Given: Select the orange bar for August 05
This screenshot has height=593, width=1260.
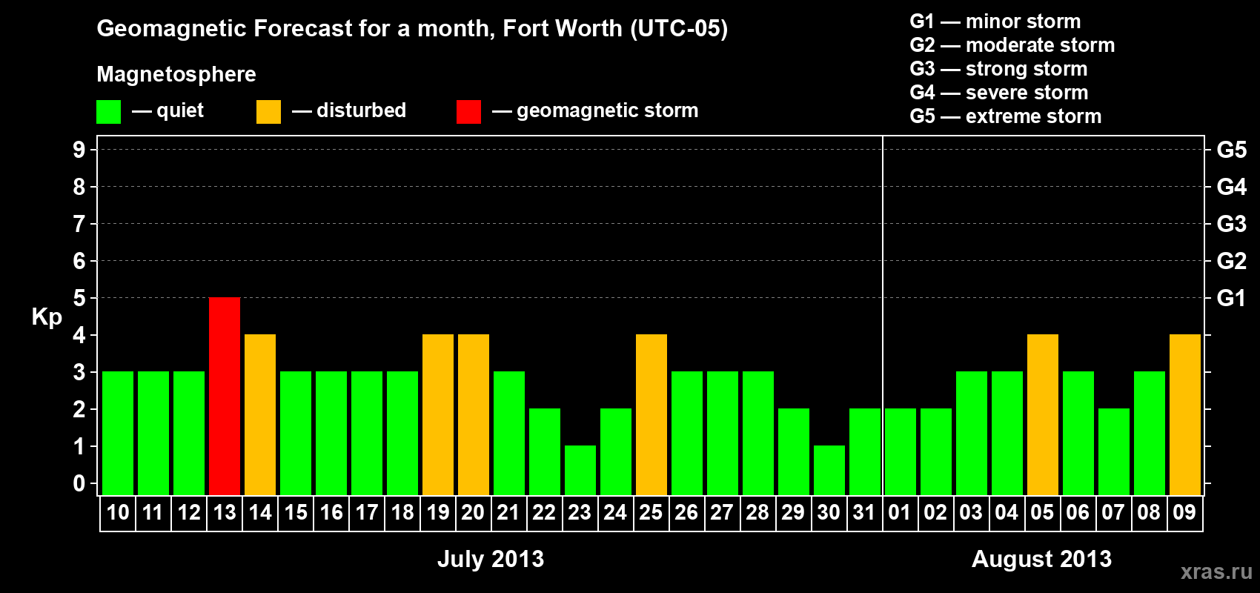Looking at the screenshot, I should pos(1043,414).
